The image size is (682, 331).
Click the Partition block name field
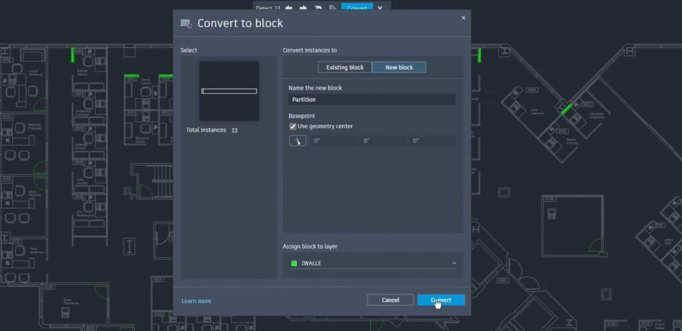[x=372, y=99]
